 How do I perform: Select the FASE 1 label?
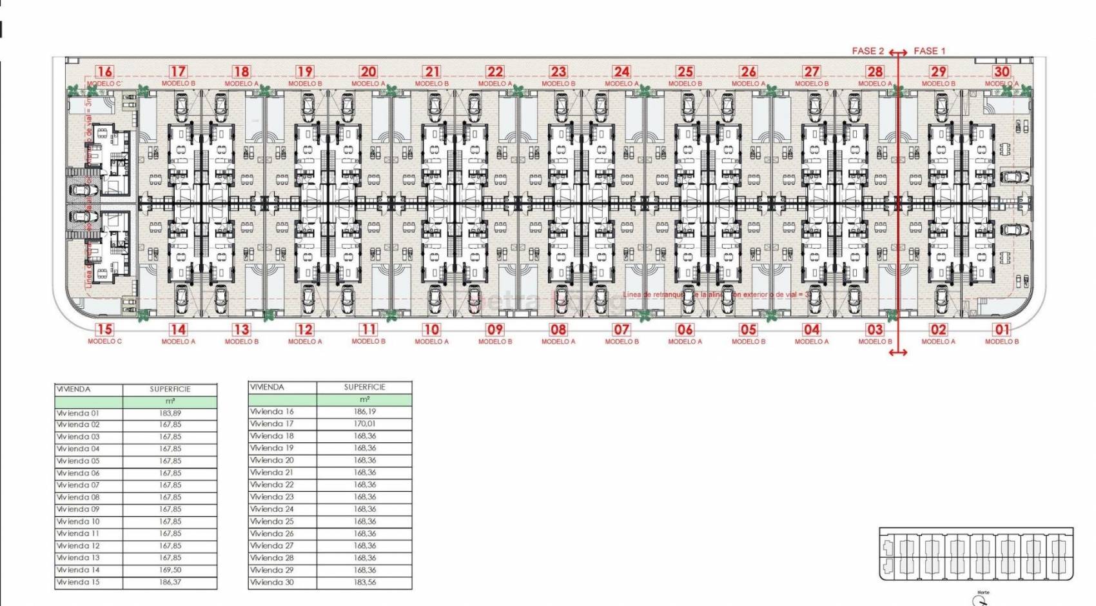[x=929, y=51]
